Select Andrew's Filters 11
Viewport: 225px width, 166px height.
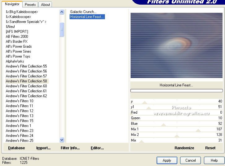click(19, 106)
